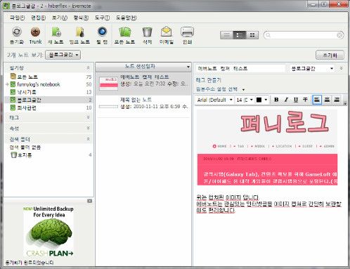Click the note title field

tap(241, 68)
